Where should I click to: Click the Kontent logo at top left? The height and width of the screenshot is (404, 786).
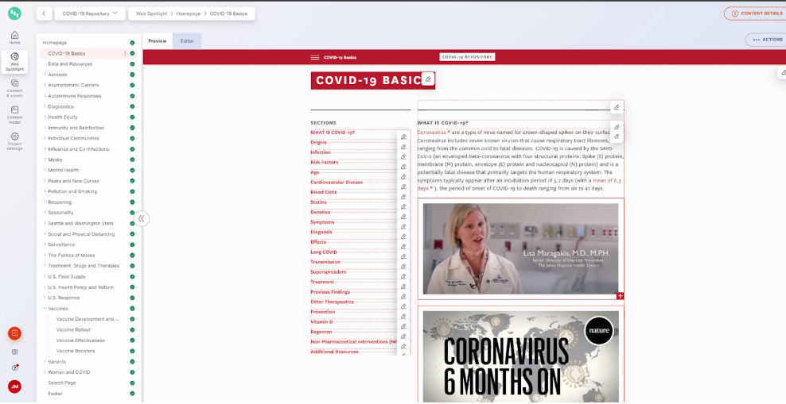pyautogui.click(x=14, y=13)
